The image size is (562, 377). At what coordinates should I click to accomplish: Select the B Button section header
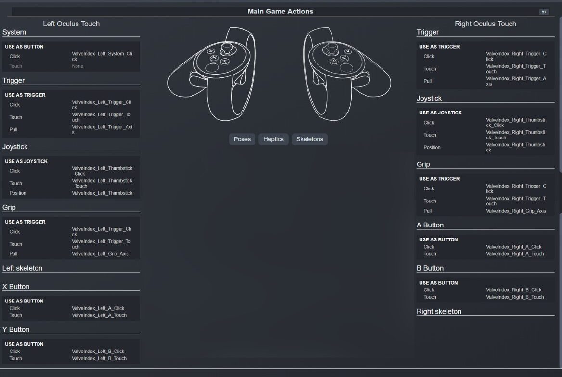(x=430, y=268)
